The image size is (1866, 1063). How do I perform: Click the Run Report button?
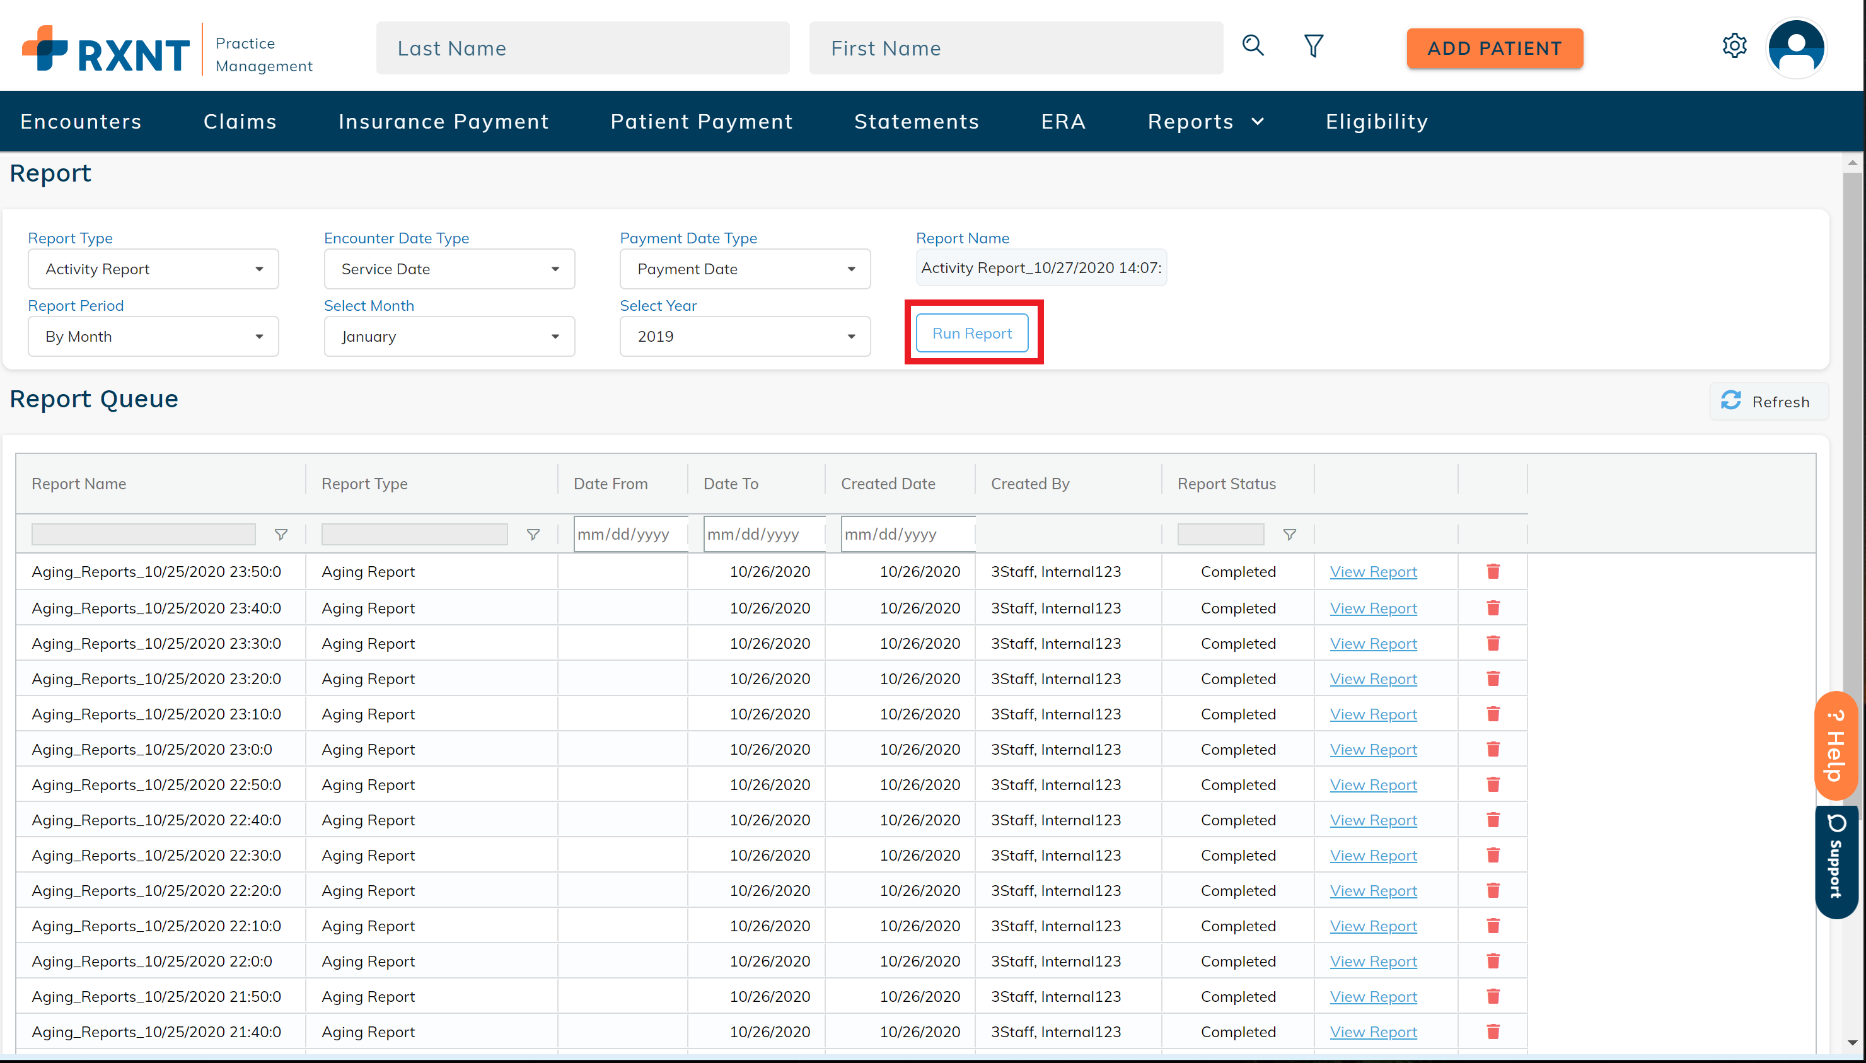971,333
